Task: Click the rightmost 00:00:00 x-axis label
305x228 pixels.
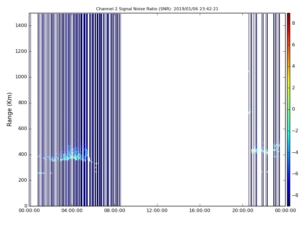Action: click(285, 211)
